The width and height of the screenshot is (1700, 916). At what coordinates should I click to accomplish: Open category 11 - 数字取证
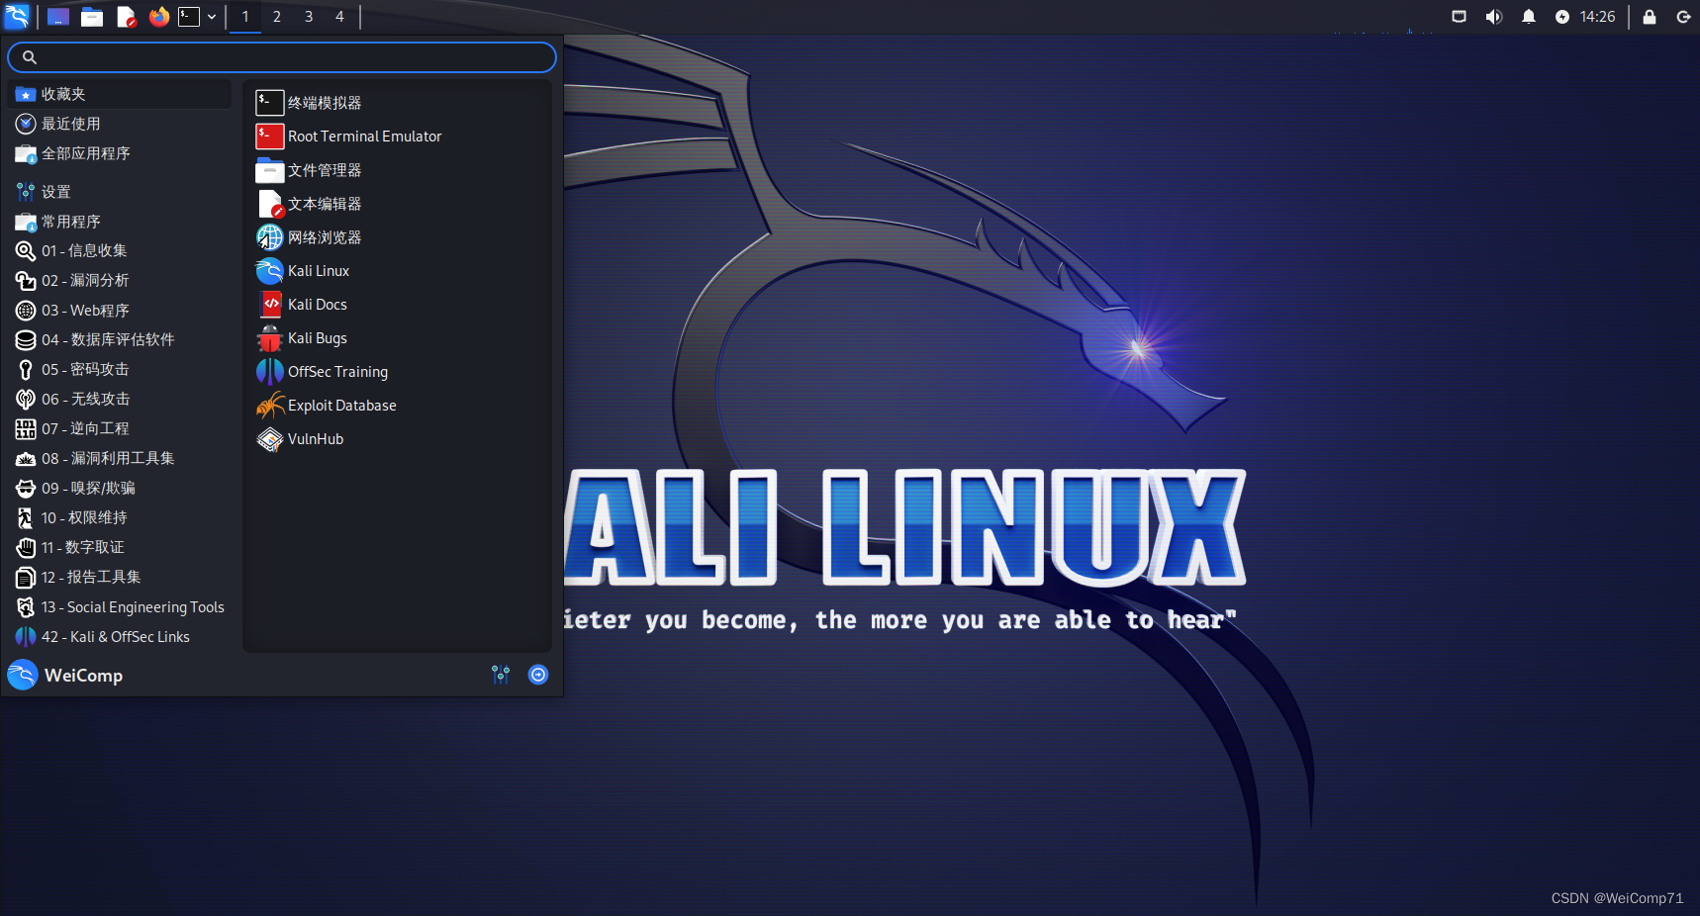[x=120, y=548]
